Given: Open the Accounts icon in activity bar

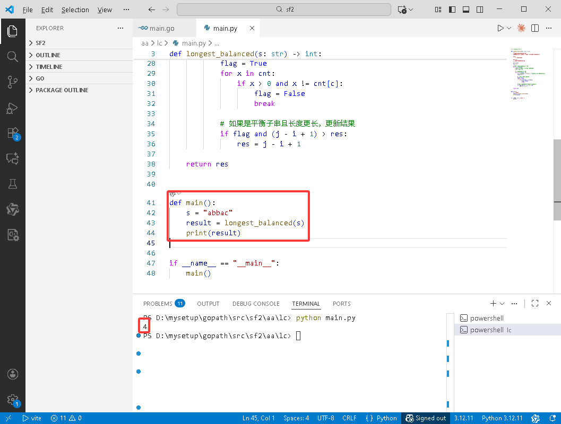Looking at the screenshot, I should 13,374.
